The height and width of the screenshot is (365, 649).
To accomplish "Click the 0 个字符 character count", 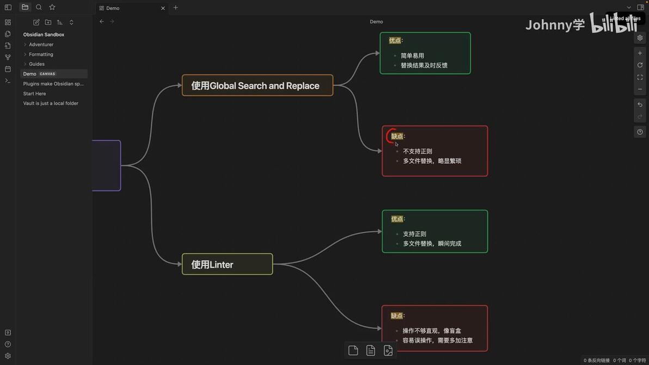I will click(637, 361).
